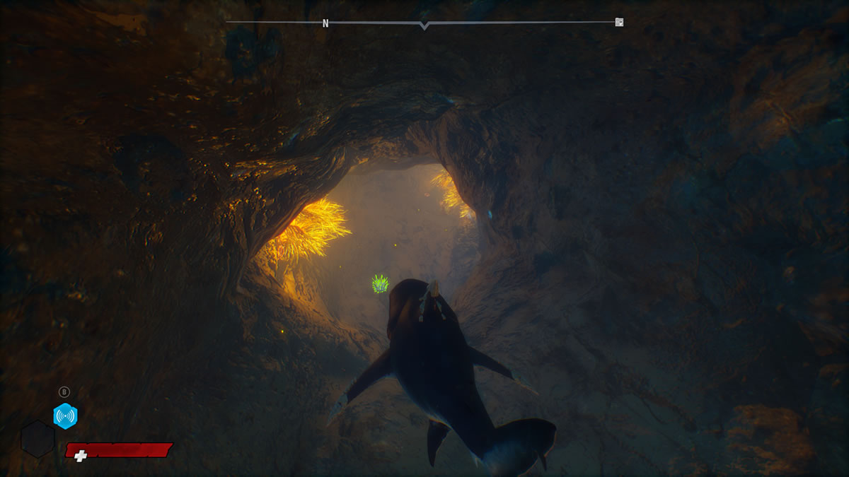The height and width of the screenshot is (477, 849).
Task: Click the N north marker on compass
Action: [x=325, y=23]
